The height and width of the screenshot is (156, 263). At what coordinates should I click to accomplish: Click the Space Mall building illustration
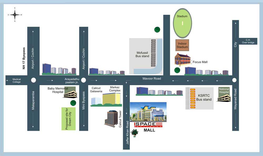(x=148, y=112)
